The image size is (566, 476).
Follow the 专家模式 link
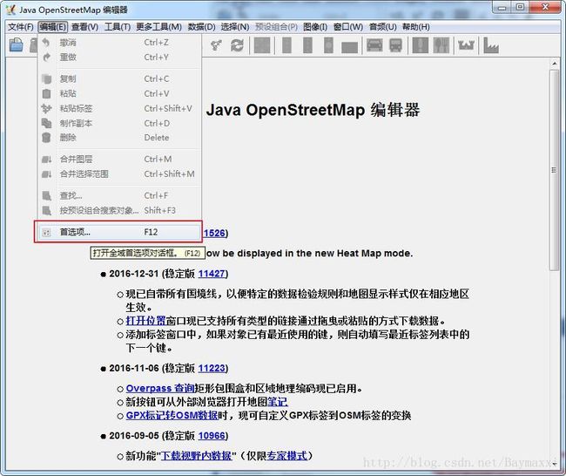click(x=287, y=456)
